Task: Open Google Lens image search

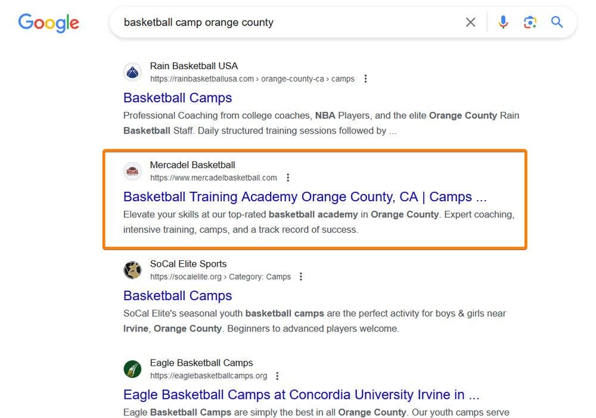Action: 530,23
